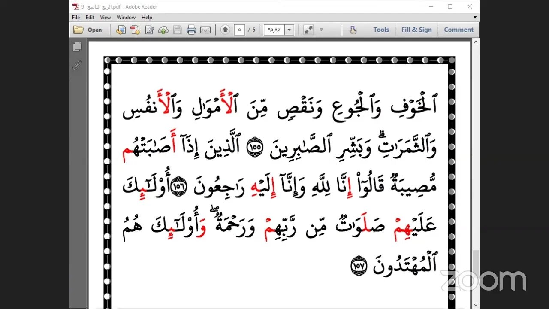Click the Adobe Reader title bar icon
The image size is (549, 309).
point(75,6)
